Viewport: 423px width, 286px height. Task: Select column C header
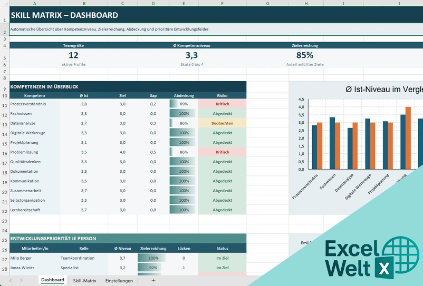click(x=122, y=3)
